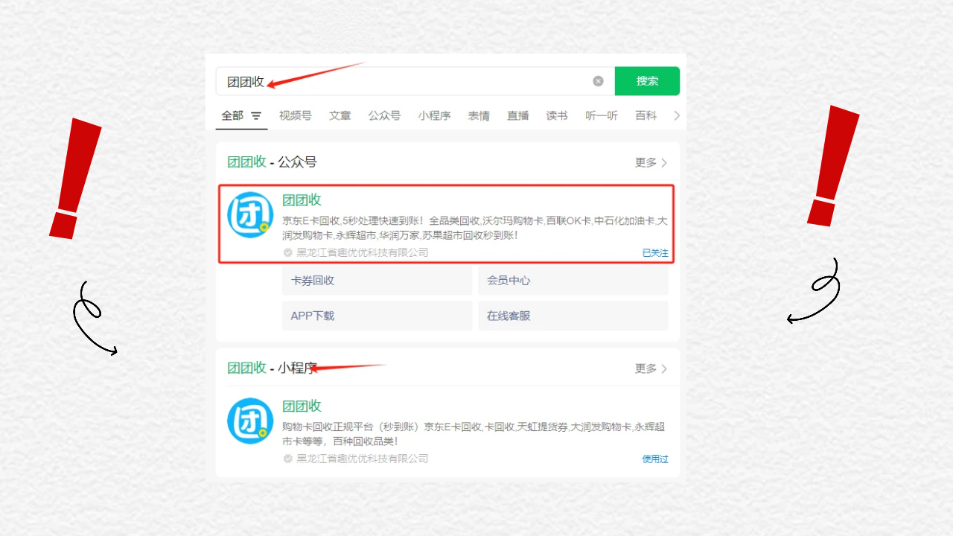The height and width of the screenshot is (536, 953).
Task: Open 团团收 小程序 avatar logo
Action: pyautogui.click(x=250, y=421)
